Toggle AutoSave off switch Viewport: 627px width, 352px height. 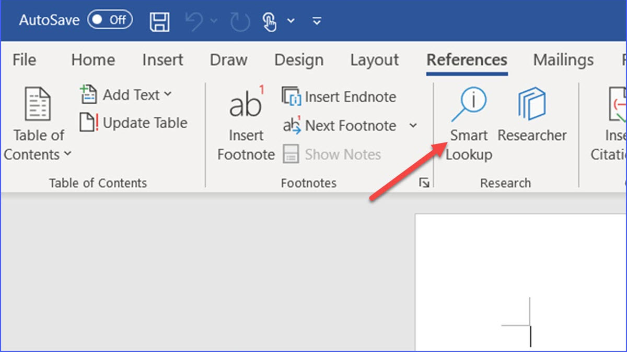[x=110, y=20]
